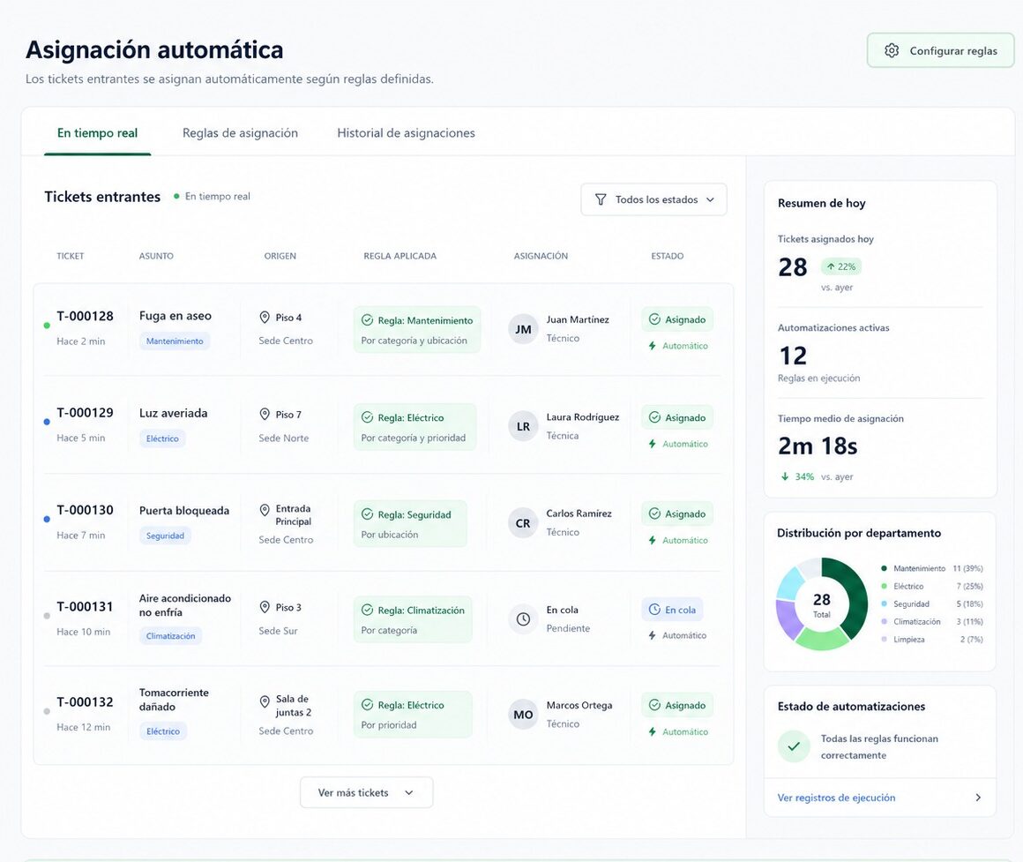The height and width of the screenshot is (862, 1023).
Task: Click the Piso 4 location pin icon
Action: (x=265, y=317)
